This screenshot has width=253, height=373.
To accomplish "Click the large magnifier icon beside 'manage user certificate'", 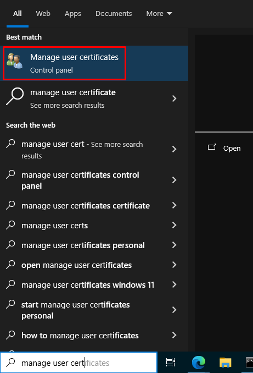I will [15, 96].
